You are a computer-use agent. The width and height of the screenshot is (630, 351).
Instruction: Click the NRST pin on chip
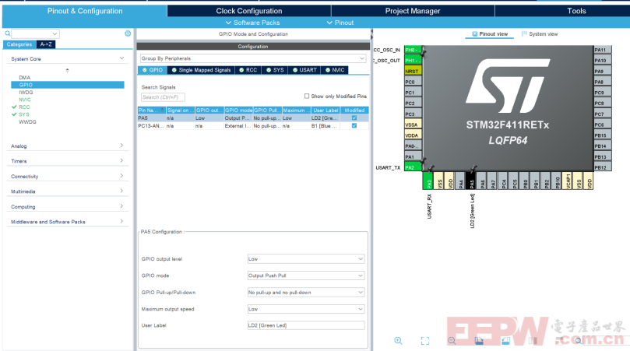point(413,71)
